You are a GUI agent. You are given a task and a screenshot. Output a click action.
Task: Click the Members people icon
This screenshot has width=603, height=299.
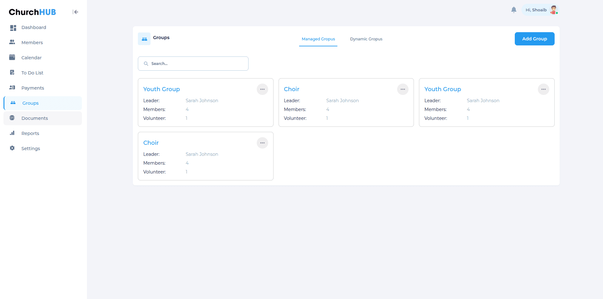12,42
